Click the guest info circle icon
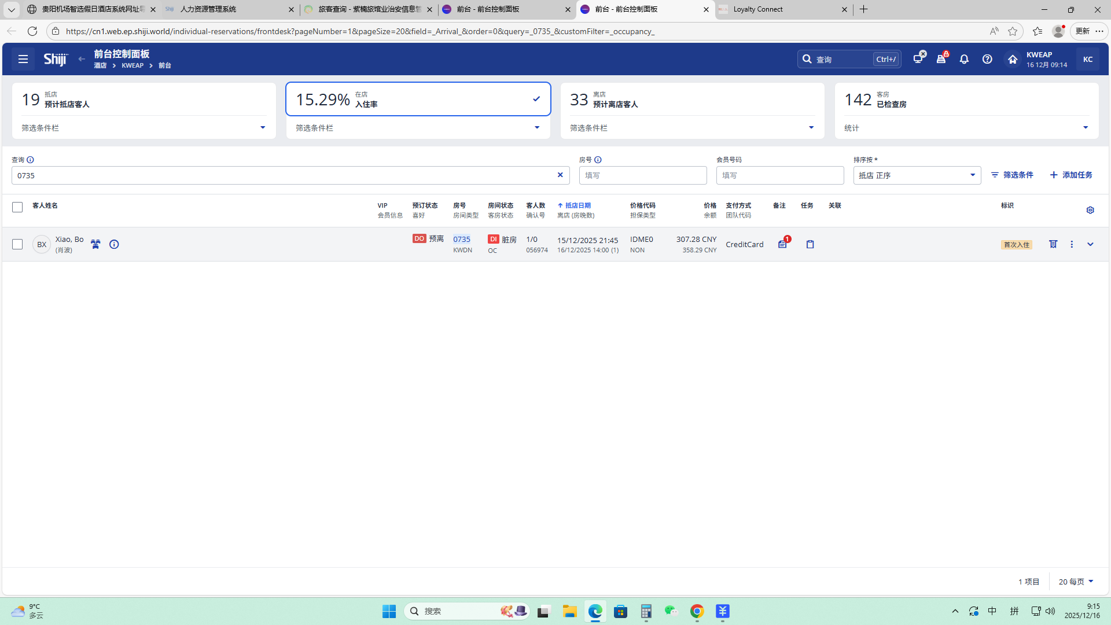The height and width of the screenshot is (625, 1111). click(114, 244)
